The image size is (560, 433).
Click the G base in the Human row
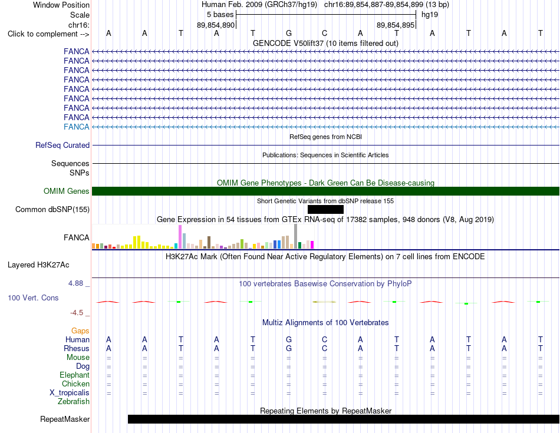pos(289,339)
